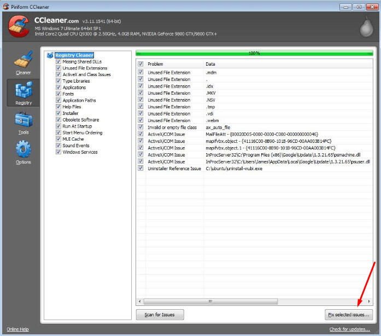Open the Tools toolbox icon

pyautogui.click(x=24, y=119)
